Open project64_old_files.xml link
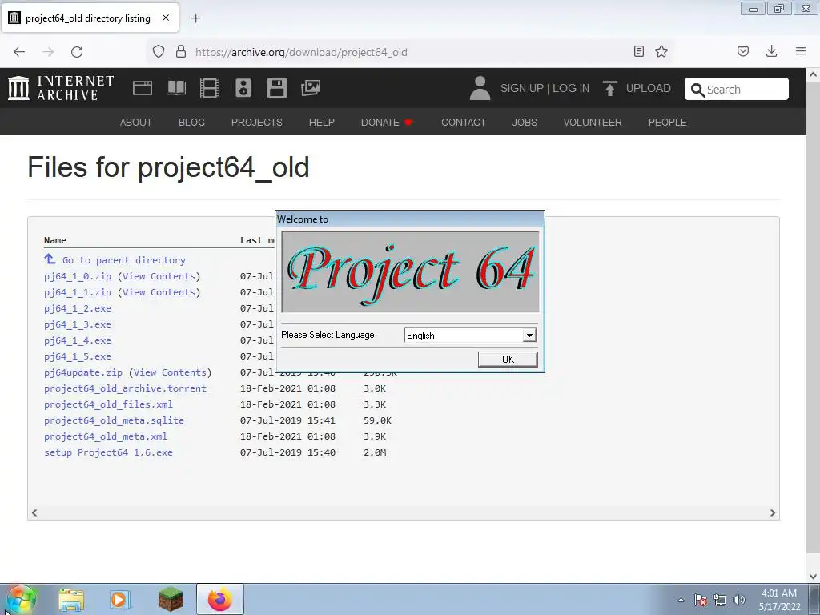The height and width of the screenshot is (615, 820). [108, 404]
